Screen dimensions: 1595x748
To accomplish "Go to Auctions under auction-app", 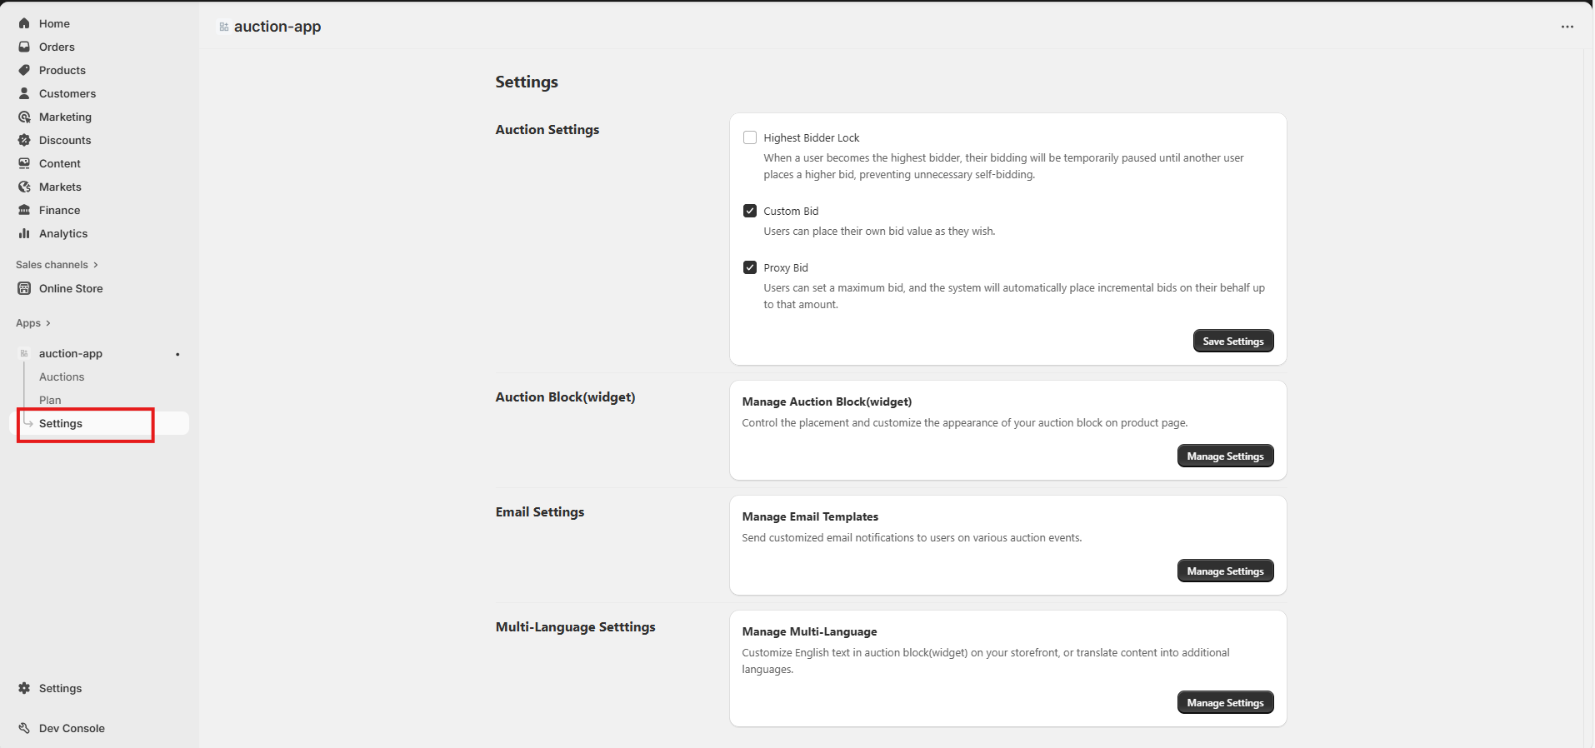I will pos(62,376).
